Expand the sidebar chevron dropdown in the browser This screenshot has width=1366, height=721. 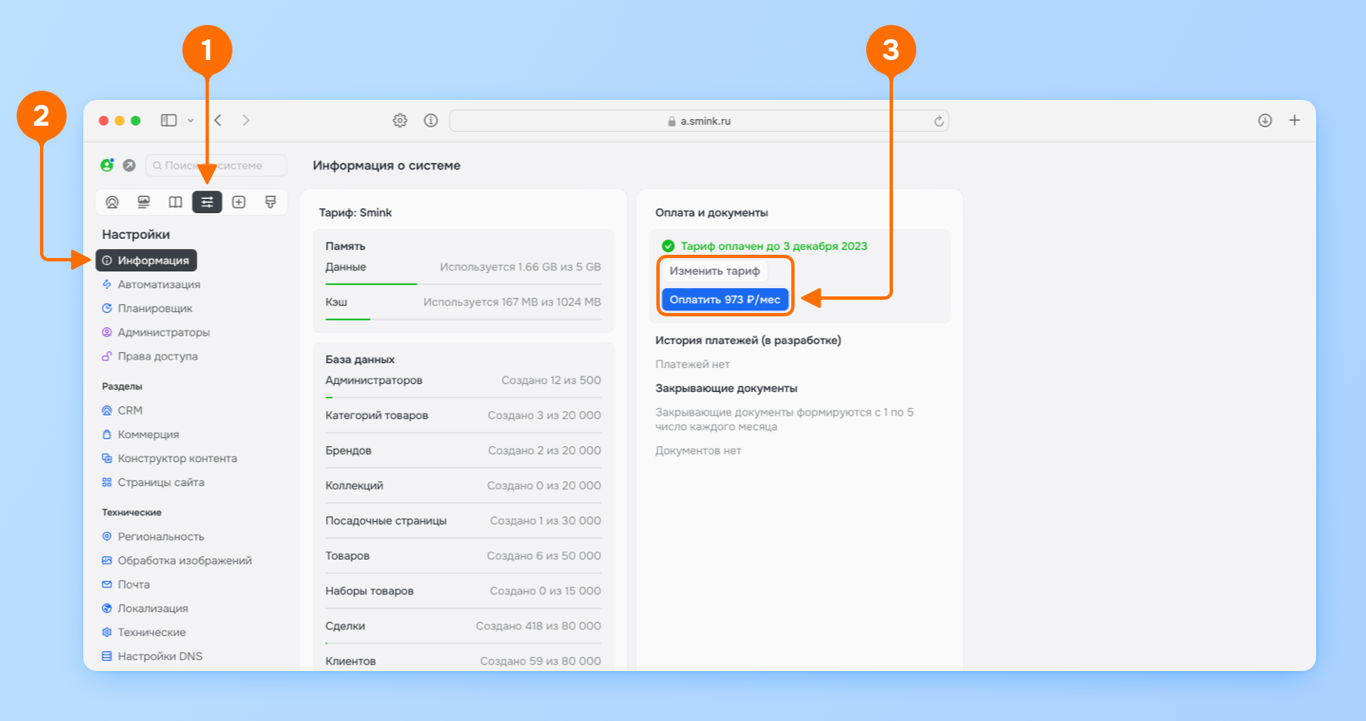[x=191, y=121]
